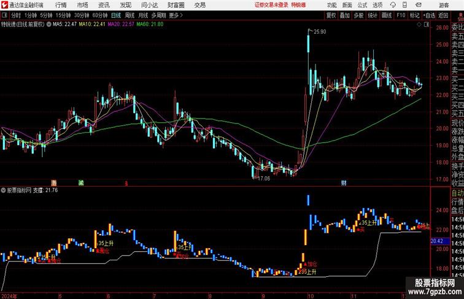Click the customer service headset icon
The height and width of the screenshot is (299, 464).
pos(393,5)
